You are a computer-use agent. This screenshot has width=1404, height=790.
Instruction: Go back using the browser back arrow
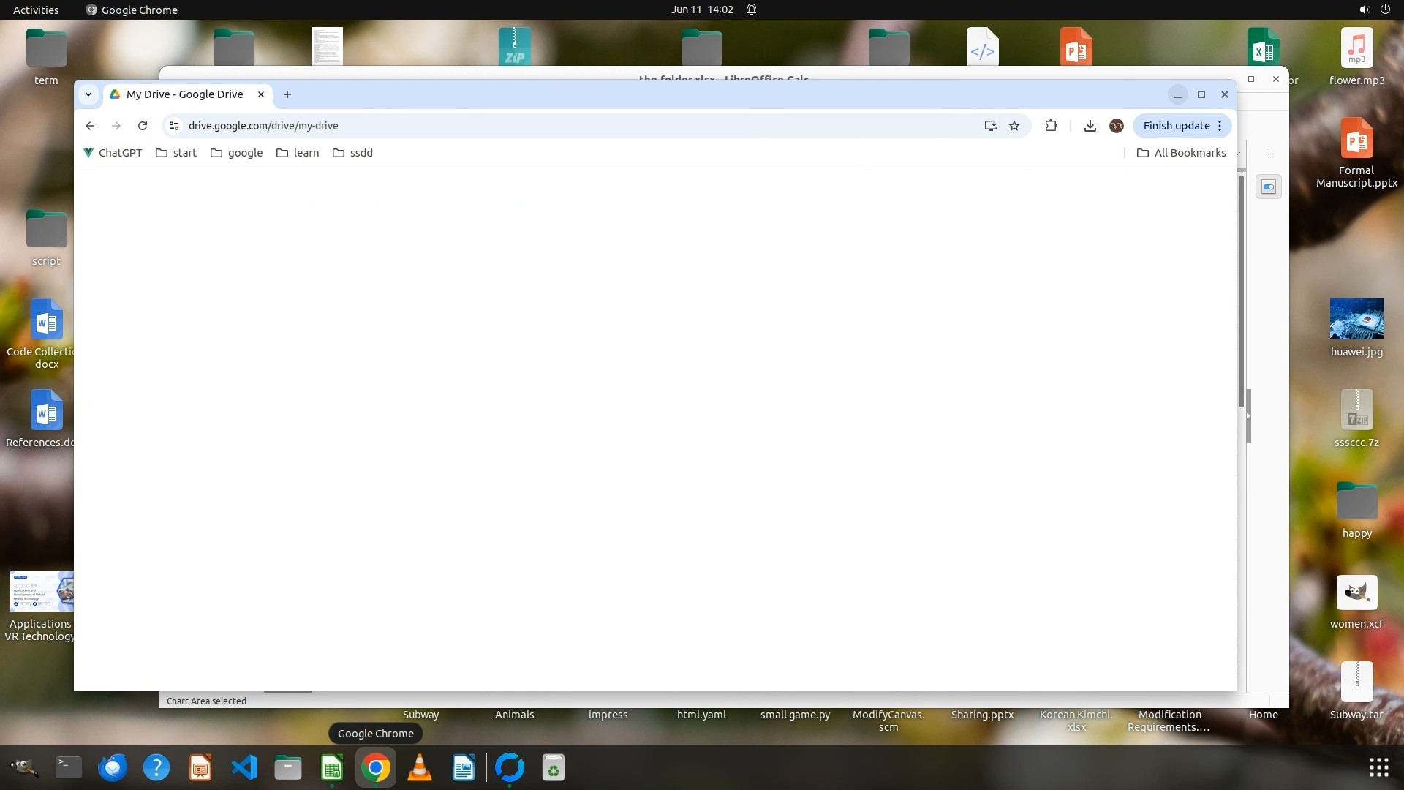click(90, 126)
